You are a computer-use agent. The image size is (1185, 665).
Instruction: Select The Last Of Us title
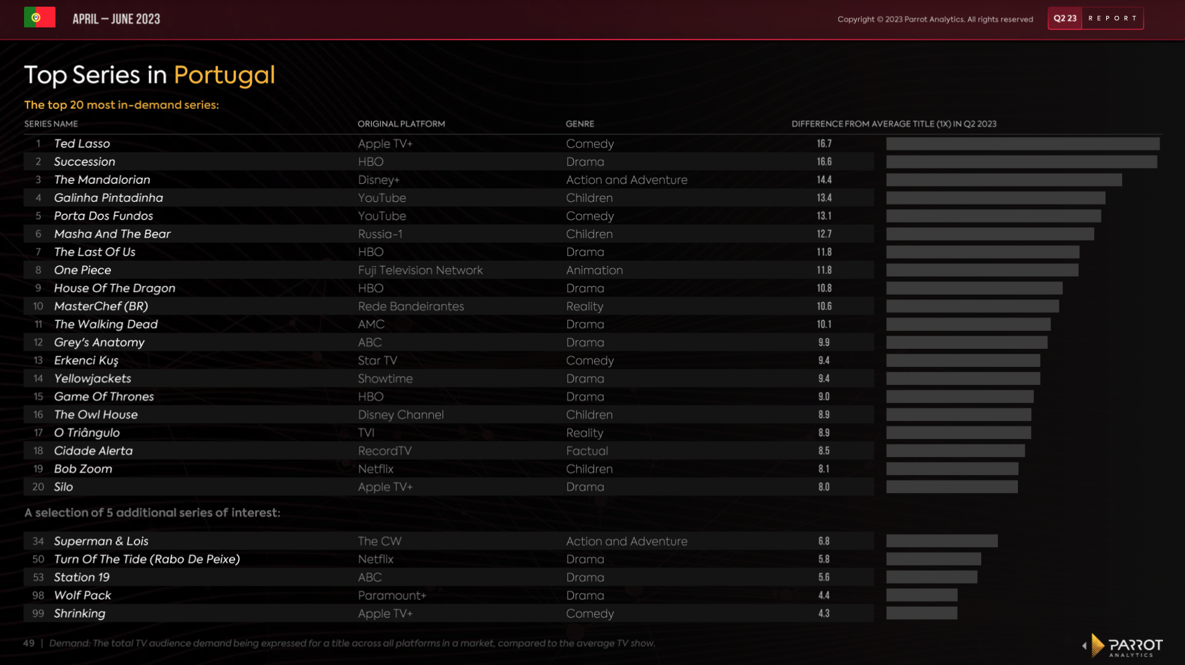(94, 252)
